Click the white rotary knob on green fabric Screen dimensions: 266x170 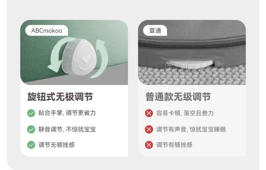[x=78, y=57]
